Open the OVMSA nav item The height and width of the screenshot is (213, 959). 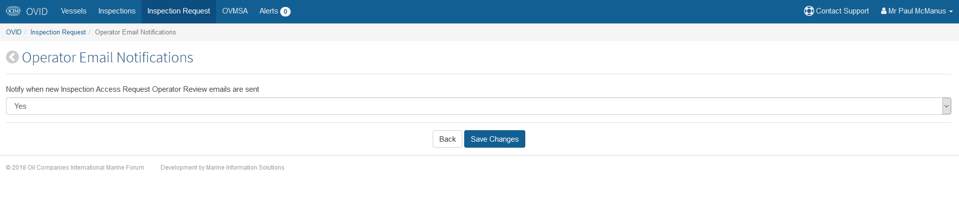(235, 11)
